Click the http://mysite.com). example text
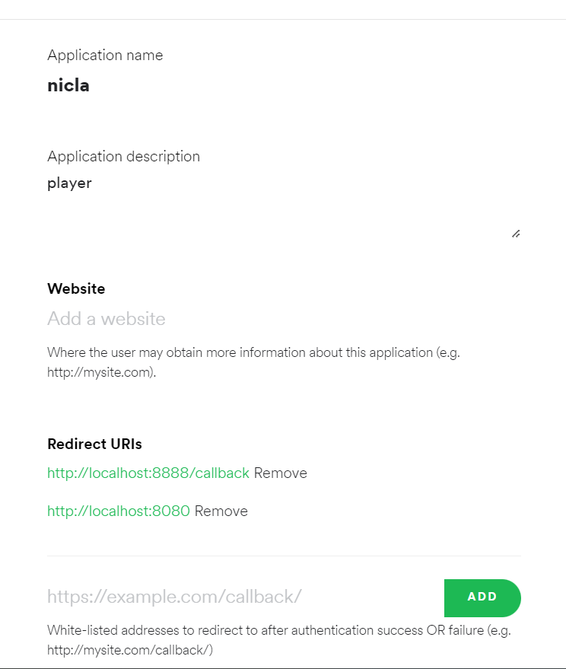 [x=101, y=373]
